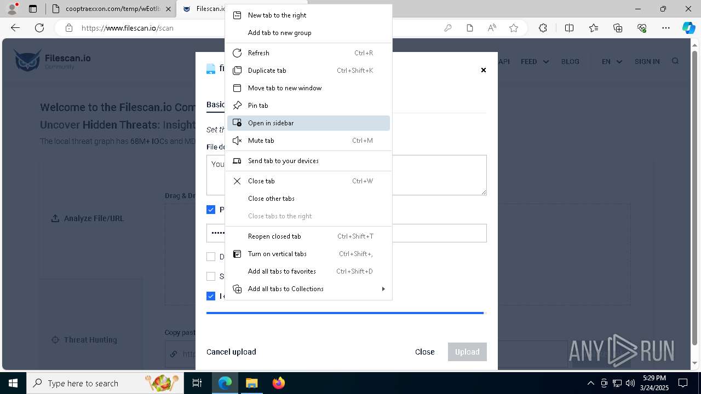
Task: Untick the checked box labeled I
Action: [211, 296]
